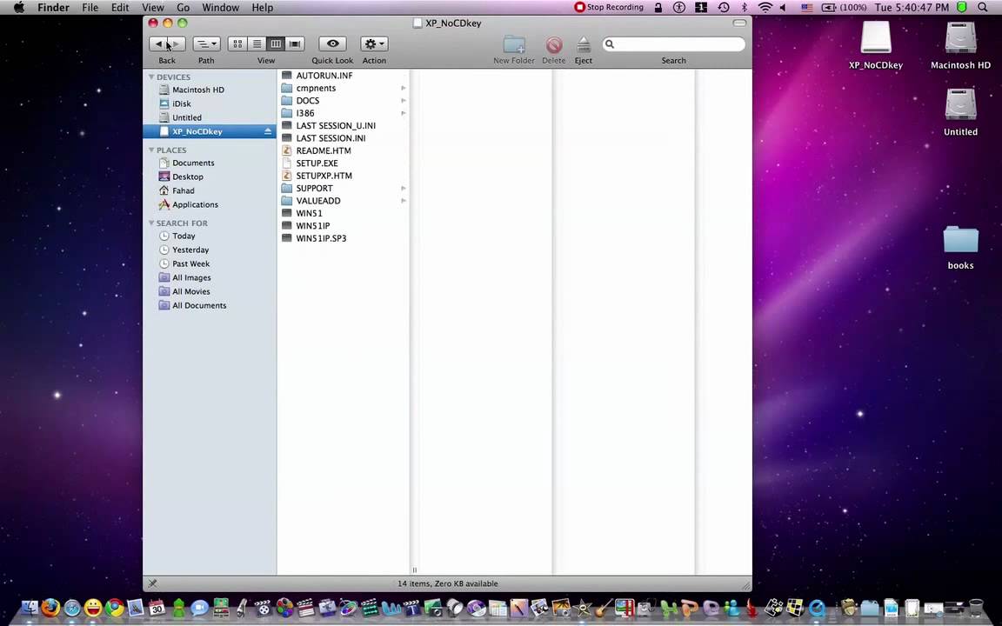Viewport: 1002px width, 626px height.
Task: Switch to icon view
Action: pyautogui.click(x=237, y=44)
